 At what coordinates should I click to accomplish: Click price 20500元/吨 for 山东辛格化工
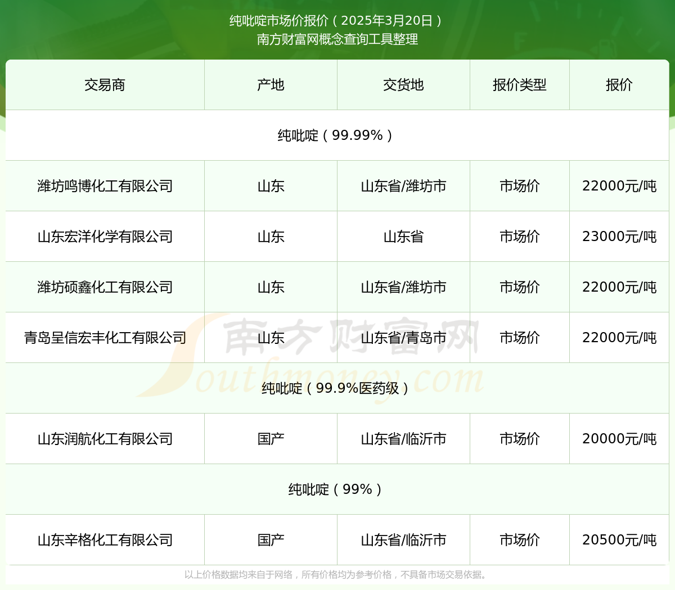619,540
